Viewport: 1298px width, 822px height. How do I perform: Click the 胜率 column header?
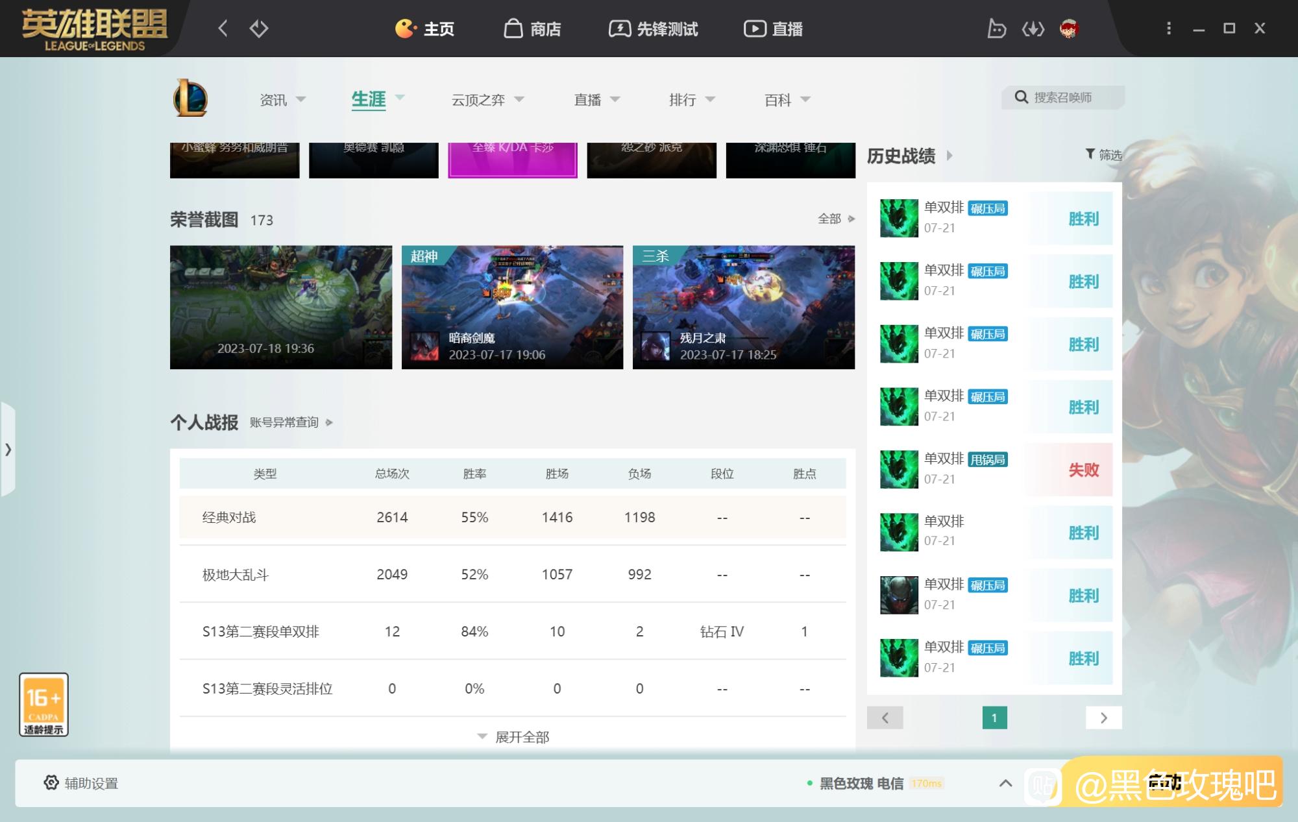coord(474,474)
